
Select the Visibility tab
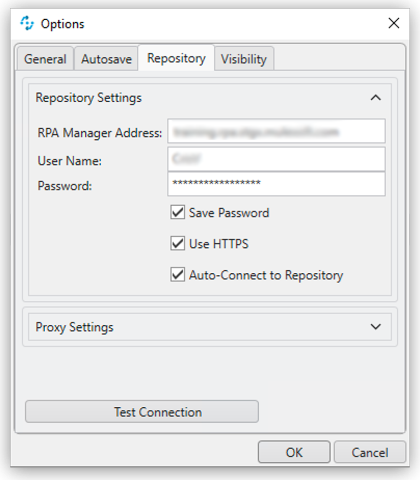point(244,59)
